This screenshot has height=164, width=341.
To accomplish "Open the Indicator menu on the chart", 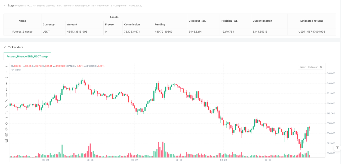I will tap(313, 67).
